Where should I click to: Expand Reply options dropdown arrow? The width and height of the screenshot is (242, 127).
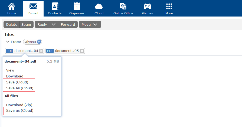click(x=53, y=24)
